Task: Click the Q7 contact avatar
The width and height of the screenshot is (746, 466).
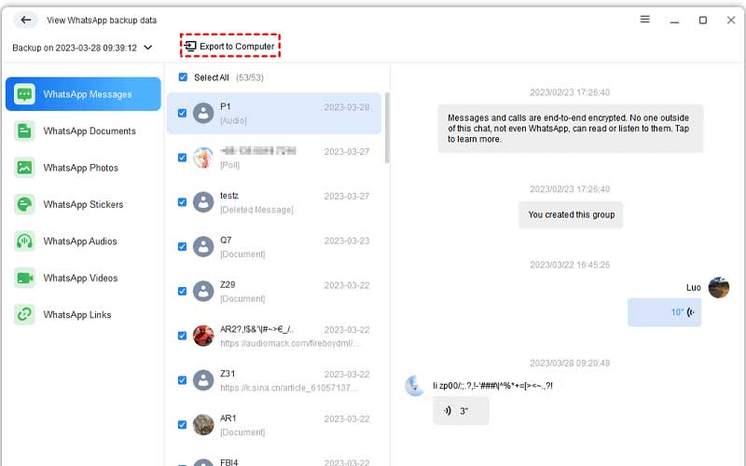Action: pyautogui.click(x=203, y=246)
